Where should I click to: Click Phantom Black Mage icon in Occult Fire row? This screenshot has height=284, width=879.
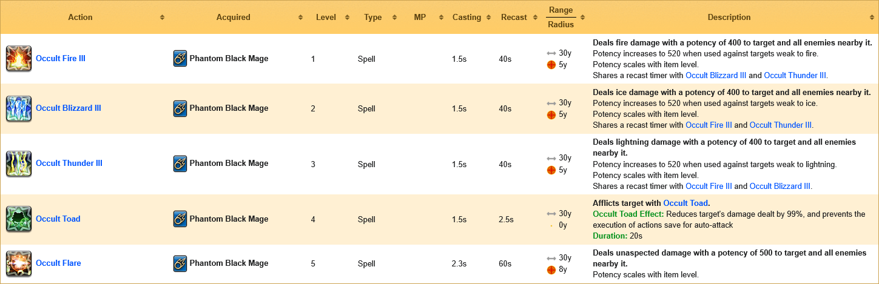(x=180, y=59)
